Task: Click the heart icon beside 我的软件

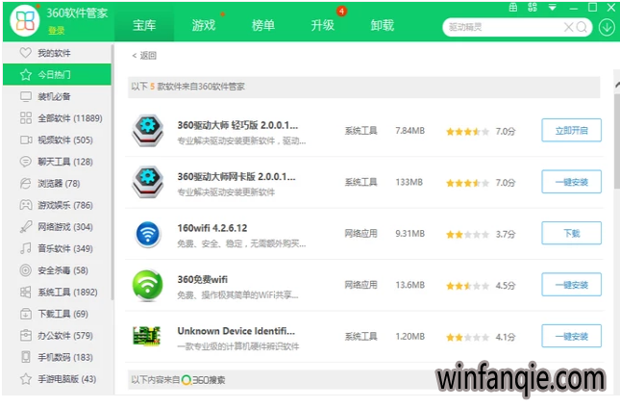Action: tap(26, 53)
